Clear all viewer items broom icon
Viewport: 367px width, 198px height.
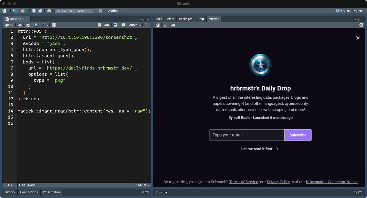[165, 25]
